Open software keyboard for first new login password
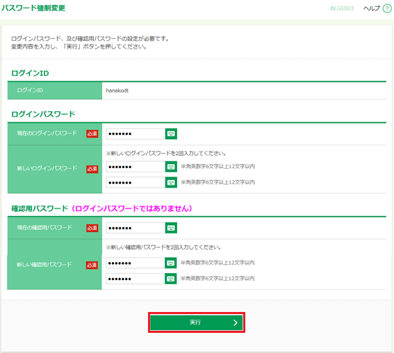Screen dimensions: 394x353 tap(171, 167)
